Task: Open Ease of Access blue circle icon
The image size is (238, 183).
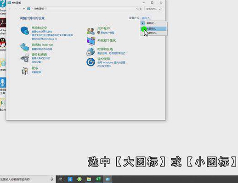Action: 91,62
